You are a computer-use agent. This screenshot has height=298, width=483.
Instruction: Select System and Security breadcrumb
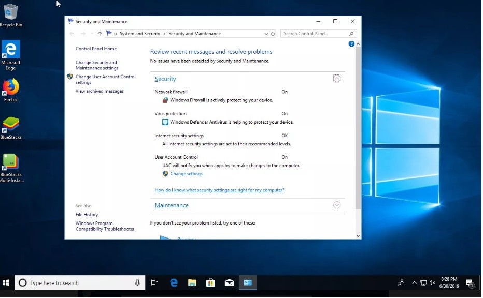tap(139, 34)
